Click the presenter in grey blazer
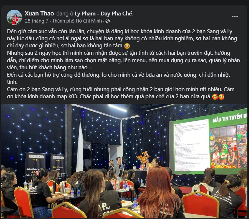 pyautogui.click(x=119, y=167)
